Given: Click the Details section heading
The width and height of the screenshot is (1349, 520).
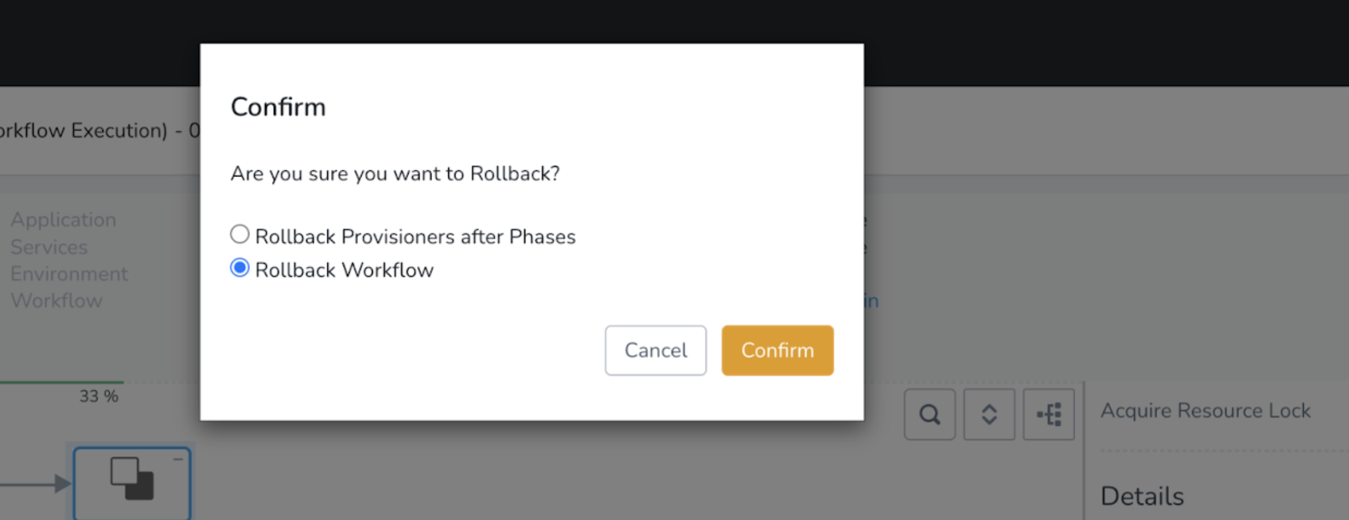Looking at the screenshot, I should [x=1142, y=496].
